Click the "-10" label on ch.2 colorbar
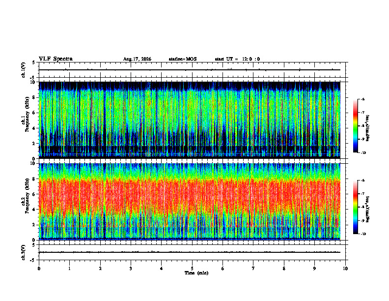 point(363,234)
